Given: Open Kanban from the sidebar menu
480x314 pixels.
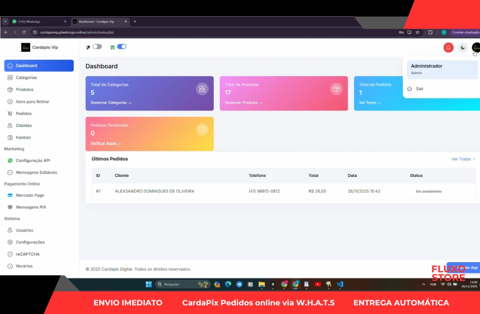Looking at the screenshot, I should pyautogui.click(x=23, y=138).
